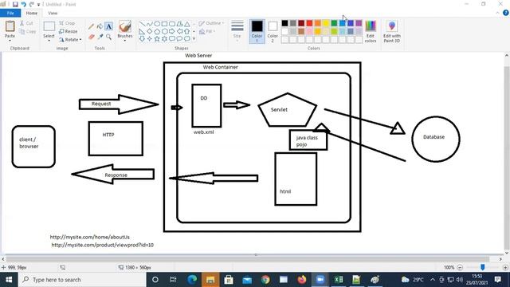510x287 pixels.
Task: Choose the Rectangle shape
Action: tap(165, 24)
